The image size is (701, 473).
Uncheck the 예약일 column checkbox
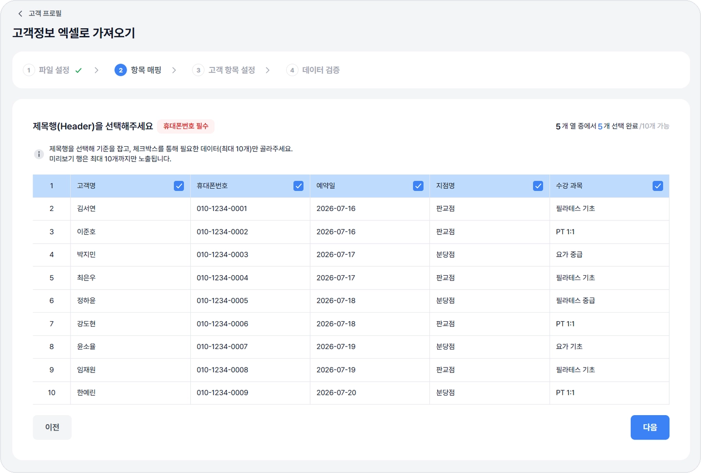tap(418, 186)
